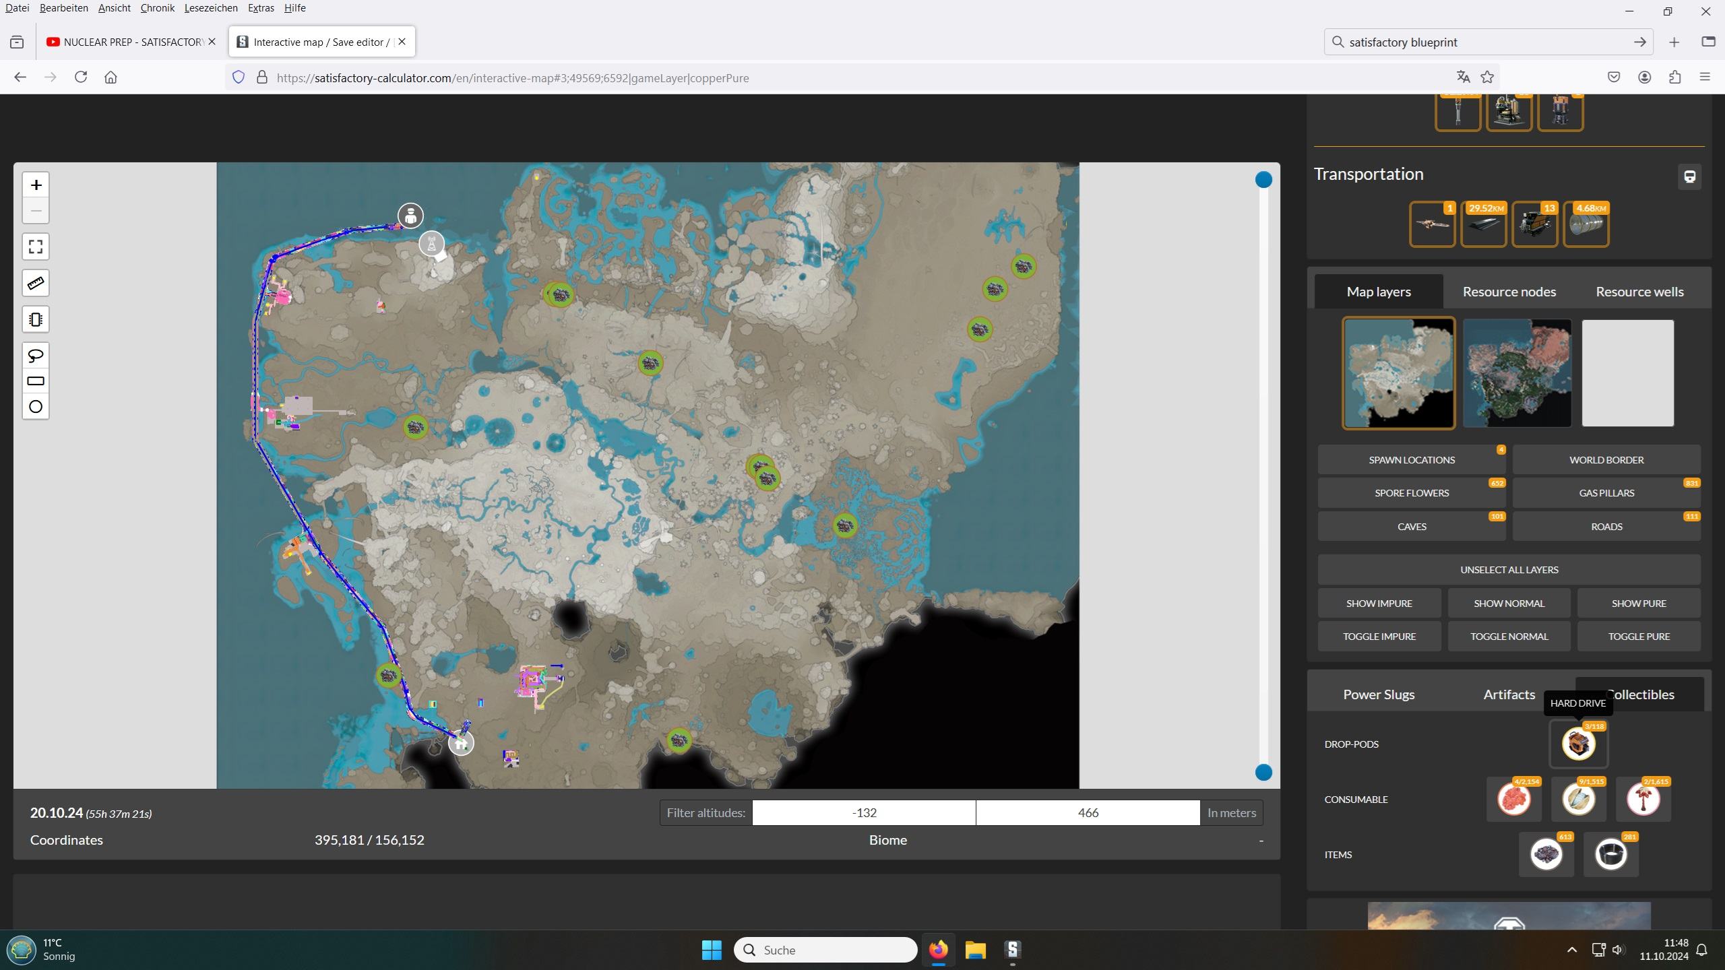Zoom out the map with minus button
Viewport: 1725px width, 970px height.
pos(36,211)
